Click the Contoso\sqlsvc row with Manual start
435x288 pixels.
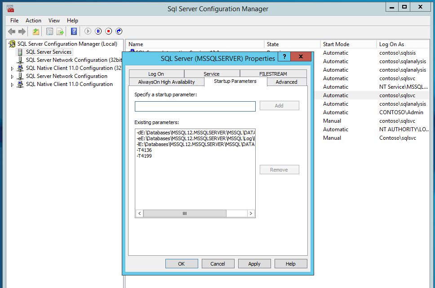[398, 138]
